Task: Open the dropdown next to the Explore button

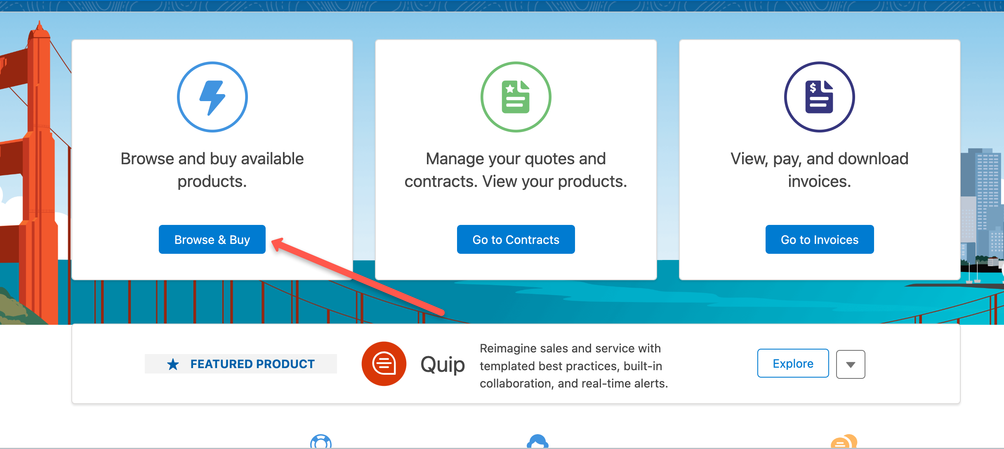Action: click(x=851, y=364)
